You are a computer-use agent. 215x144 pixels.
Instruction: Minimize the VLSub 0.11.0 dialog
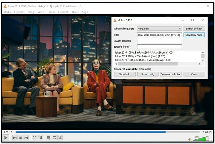(x=183, y=20)
